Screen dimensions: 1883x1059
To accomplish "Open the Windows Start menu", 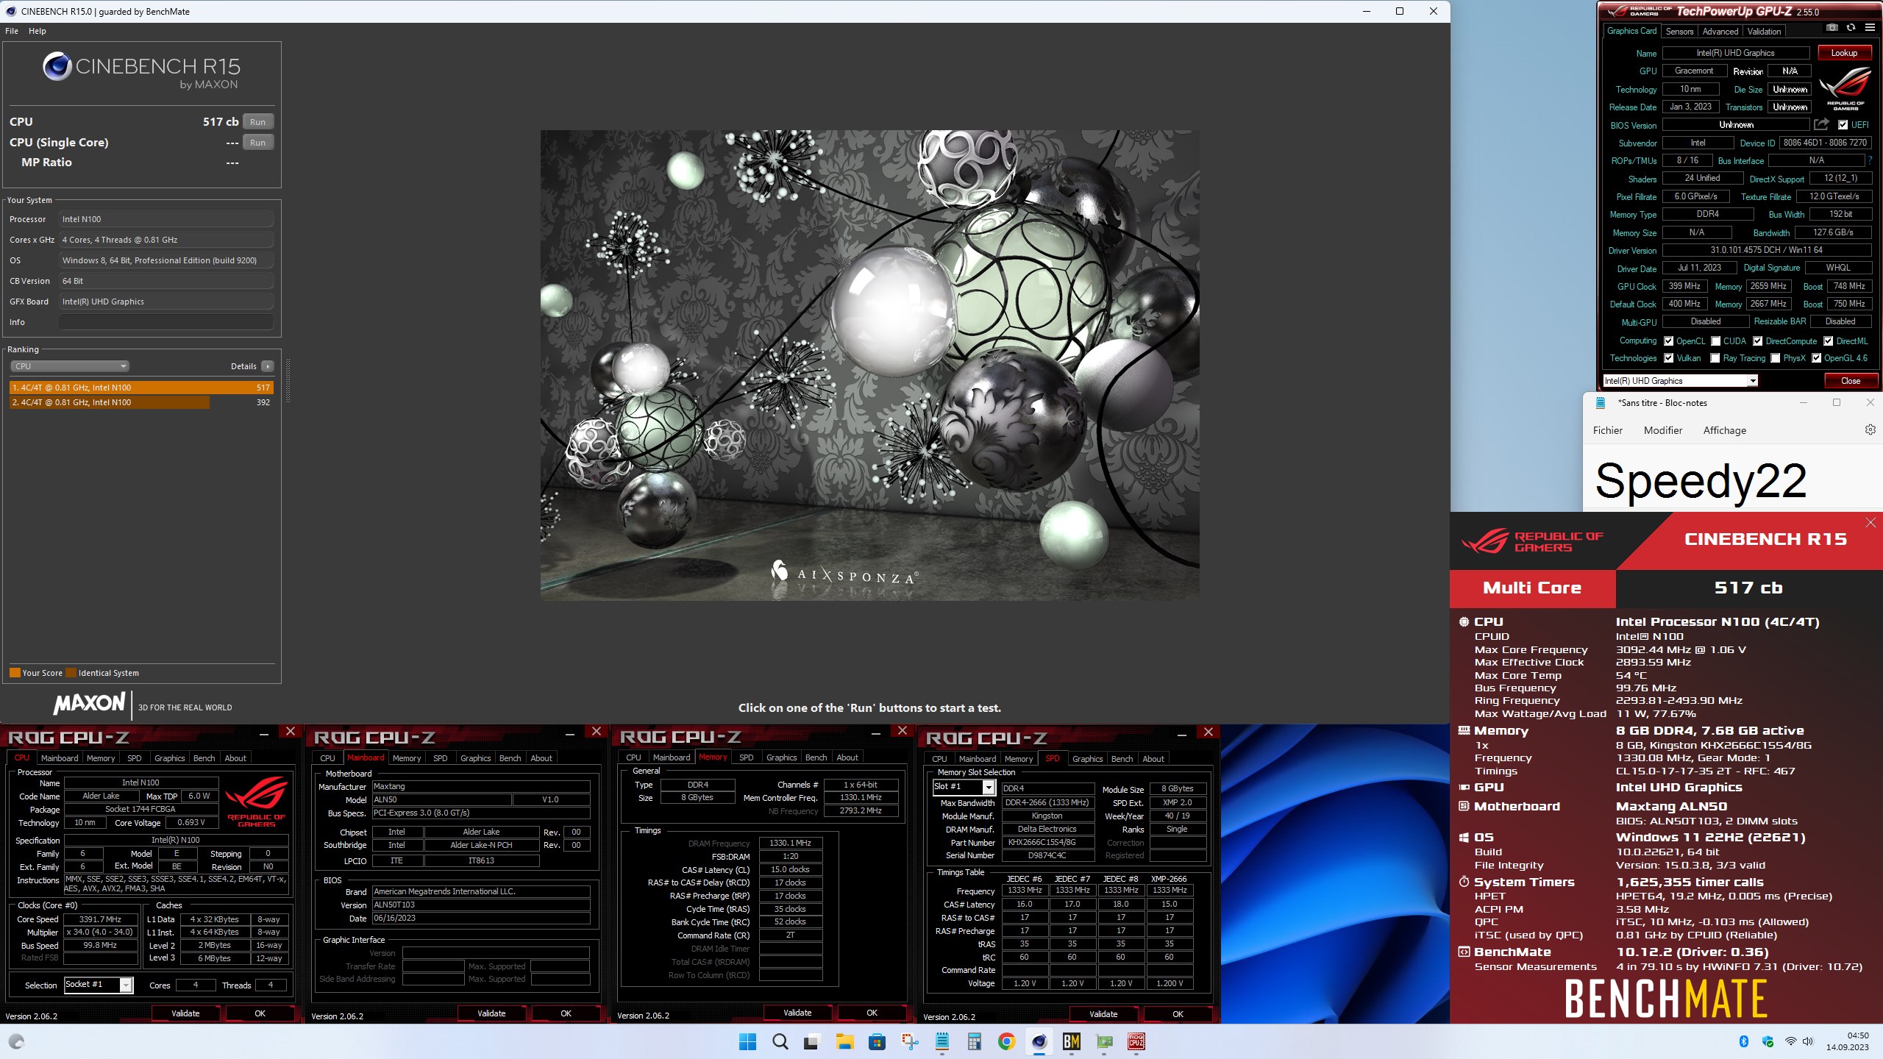I will pos(747,1041).
